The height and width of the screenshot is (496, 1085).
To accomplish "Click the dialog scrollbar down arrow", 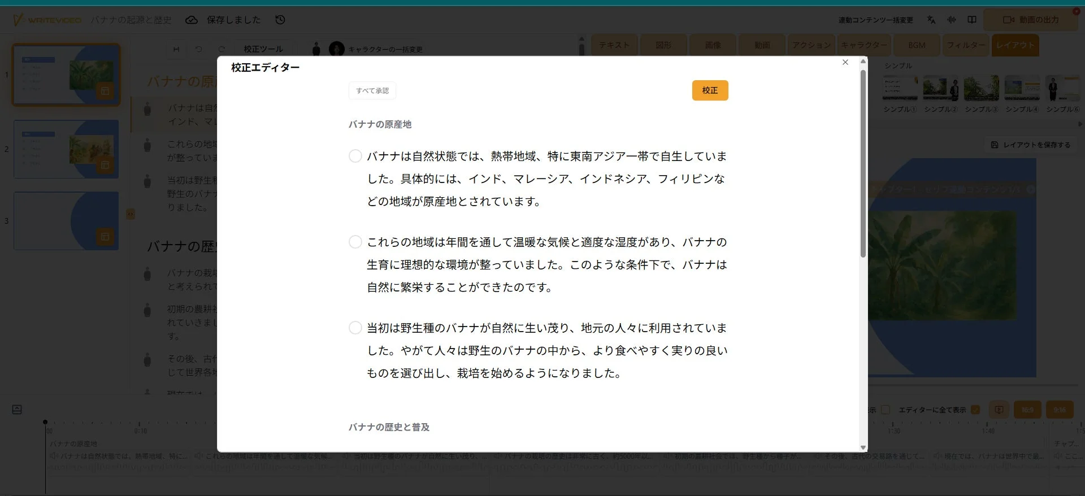I will (863, 447).
